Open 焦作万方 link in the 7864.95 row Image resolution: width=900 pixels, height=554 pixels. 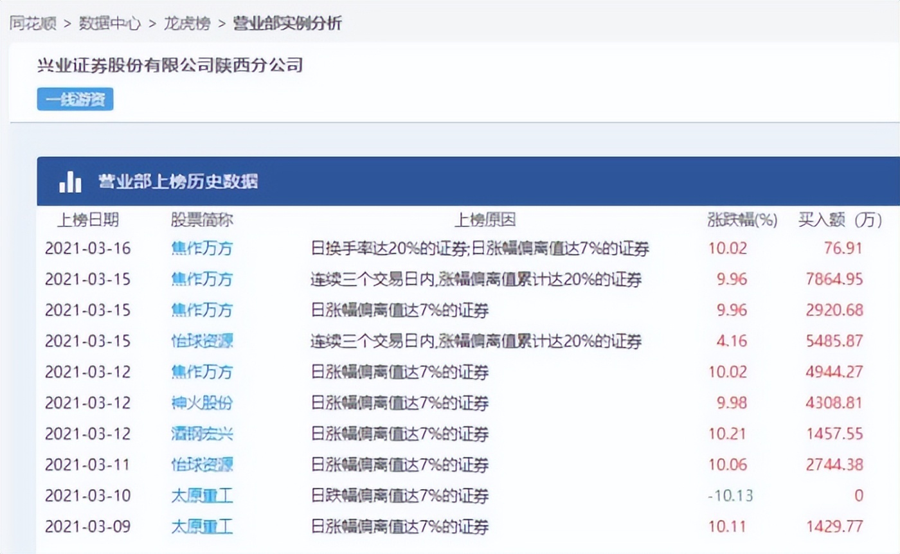(202, 279)
